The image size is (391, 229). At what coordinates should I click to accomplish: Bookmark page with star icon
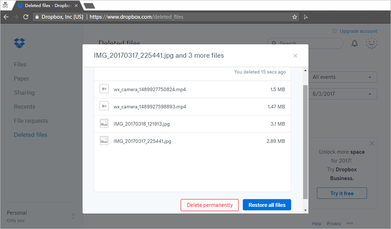(x=295, y=17)
